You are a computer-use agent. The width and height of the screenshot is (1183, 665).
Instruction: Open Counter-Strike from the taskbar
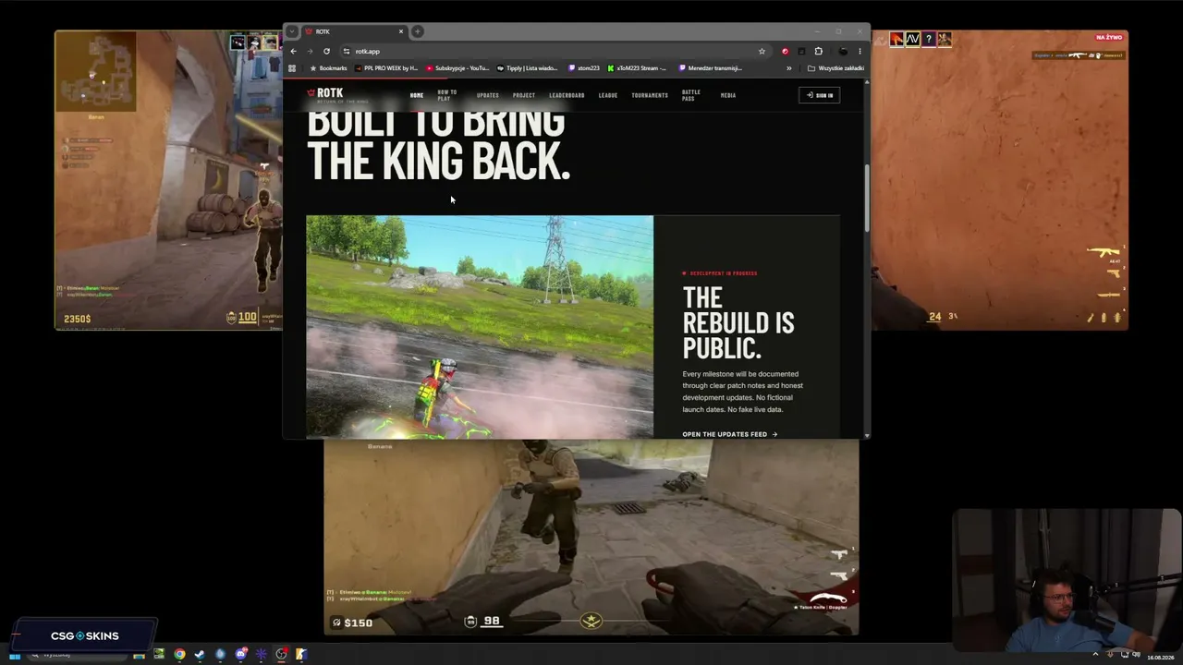coord(301,655)
